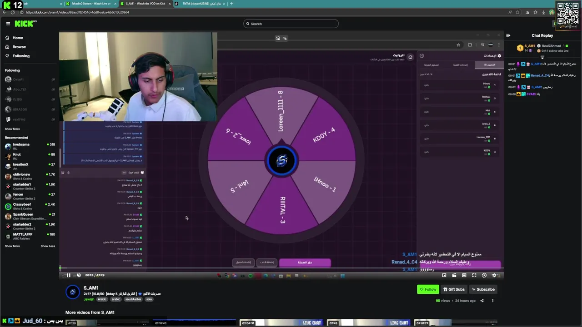Open SpankQueen recommended channel
Viewport: 582px width, 327px height.
click(x=30, y=216)
